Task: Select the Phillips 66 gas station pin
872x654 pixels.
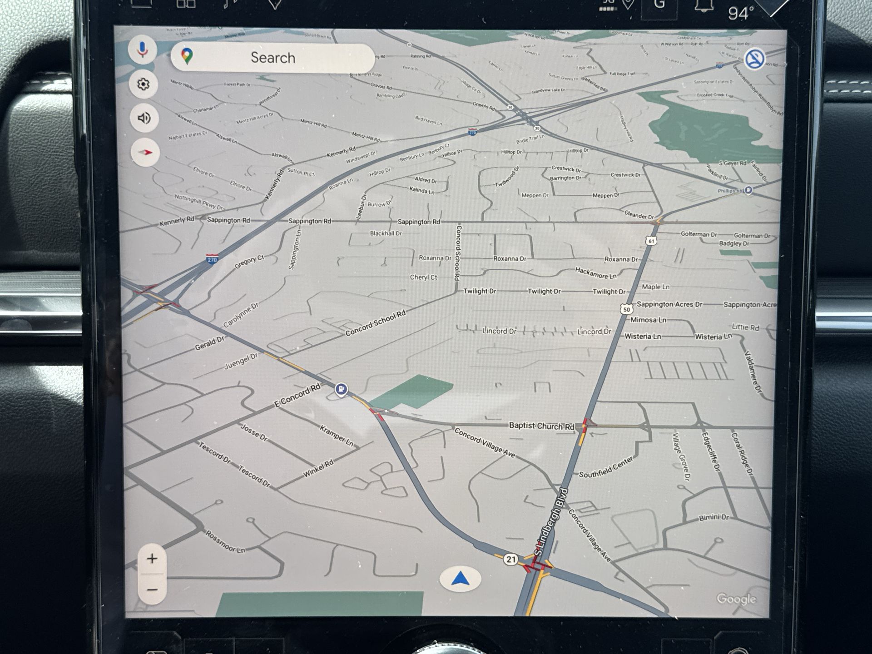Action: (x=748, y=190)
